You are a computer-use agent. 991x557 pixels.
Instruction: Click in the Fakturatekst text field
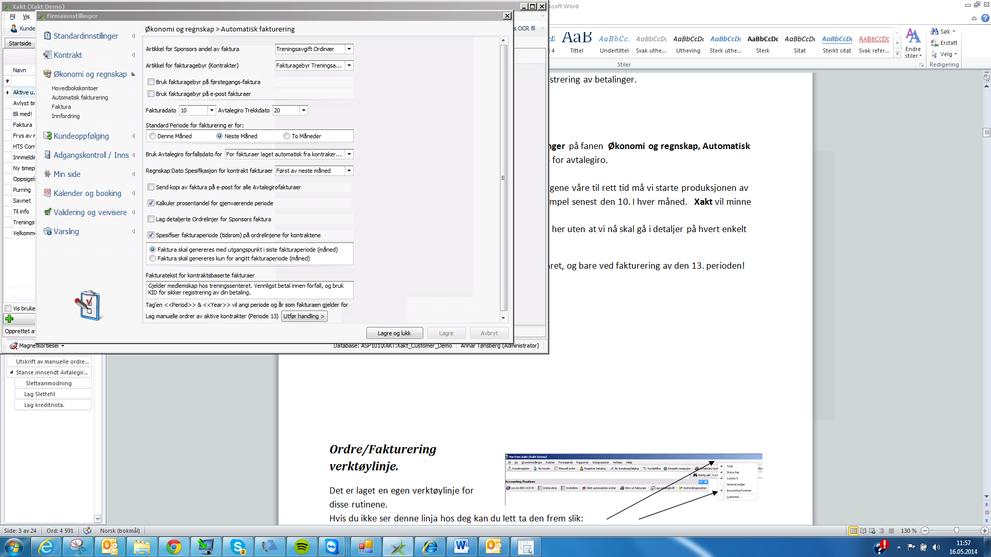click(x=249, y=289)
